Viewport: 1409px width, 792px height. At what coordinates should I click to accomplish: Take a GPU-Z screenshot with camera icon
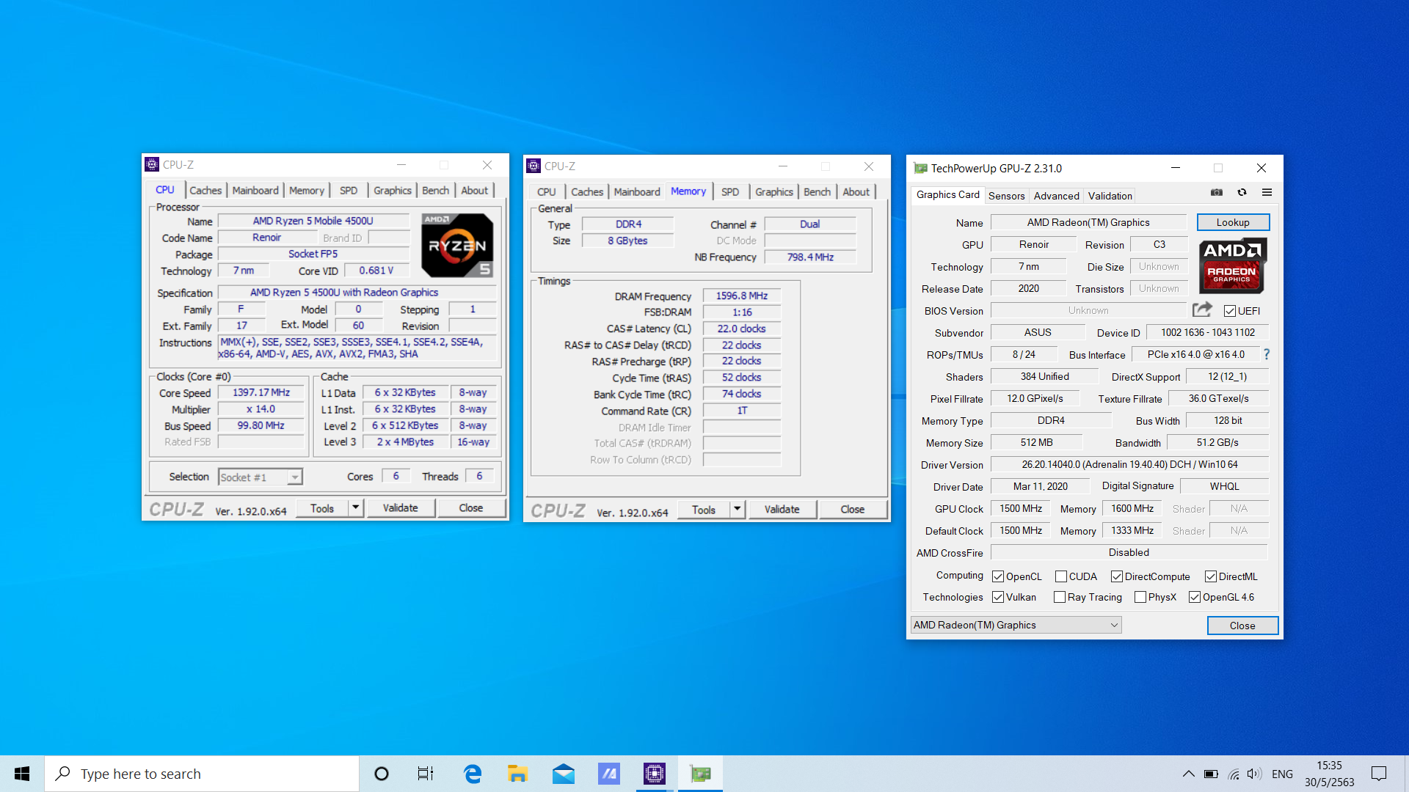tap(1217, 193)
